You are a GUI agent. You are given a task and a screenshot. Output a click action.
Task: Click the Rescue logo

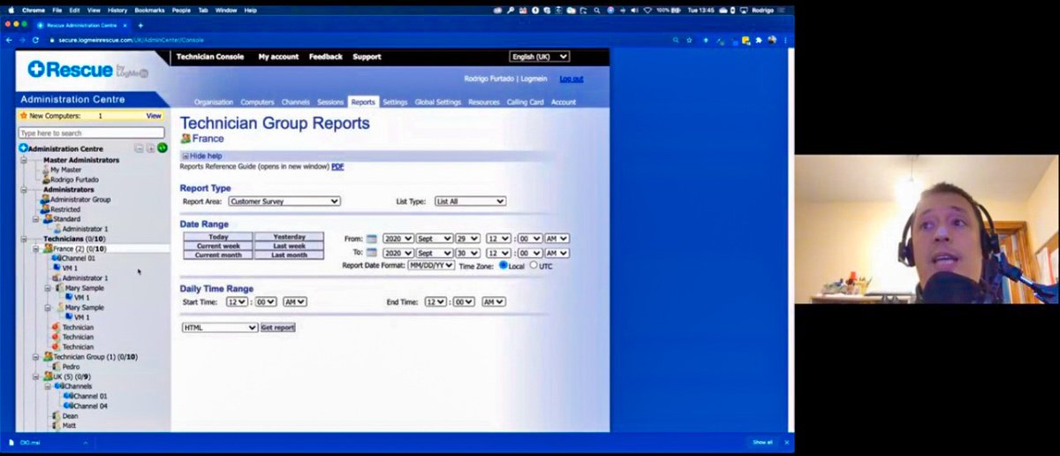[x=87, y=69]
